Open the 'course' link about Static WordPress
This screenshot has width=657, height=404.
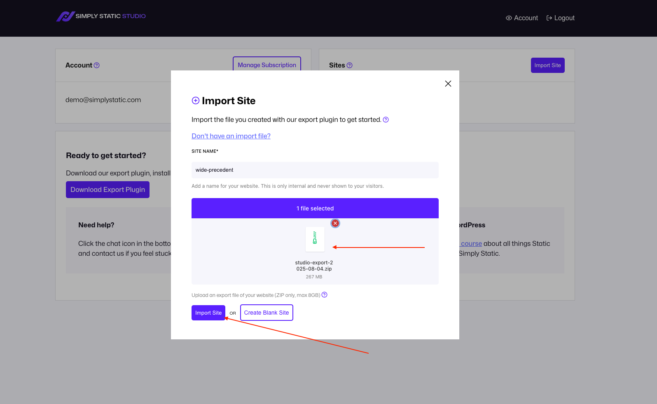[471, 244]
